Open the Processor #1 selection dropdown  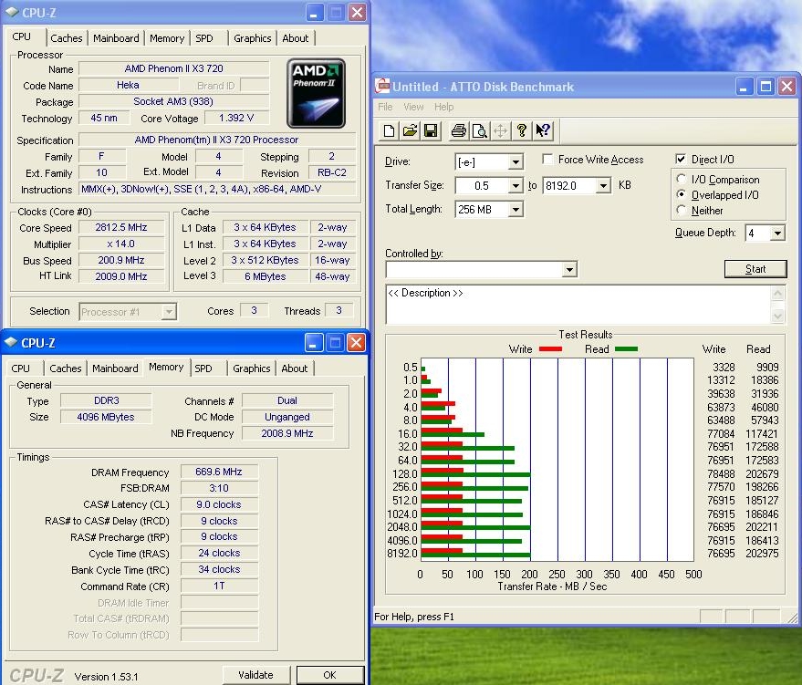tap(168, 311)
